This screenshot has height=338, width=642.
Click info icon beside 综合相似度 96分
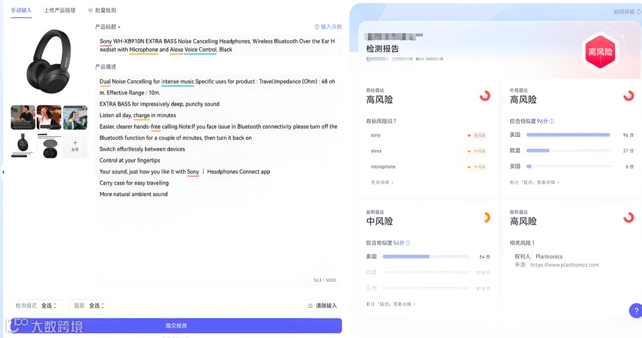tap(552, 121)
